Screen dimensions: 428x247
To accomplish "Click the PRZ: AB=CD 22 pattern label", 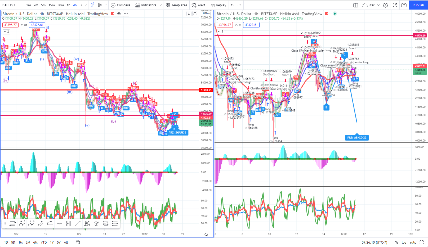I will pos(357,138).
